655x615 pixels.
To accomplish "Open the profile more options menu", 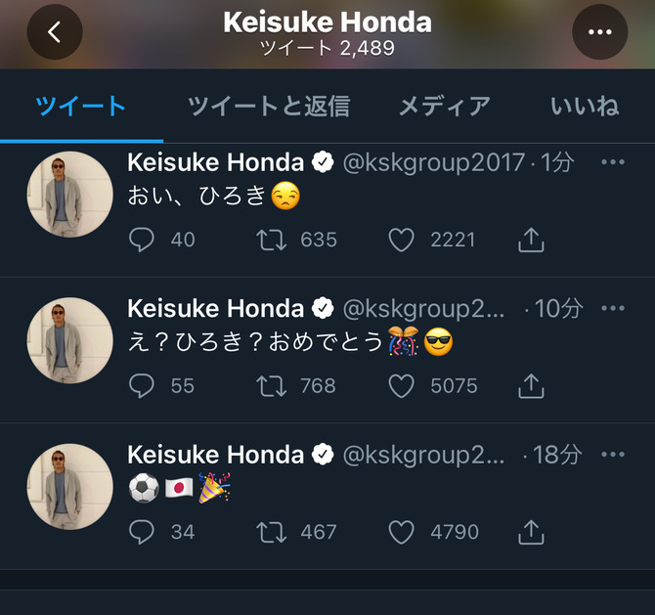I will (599, 32).
